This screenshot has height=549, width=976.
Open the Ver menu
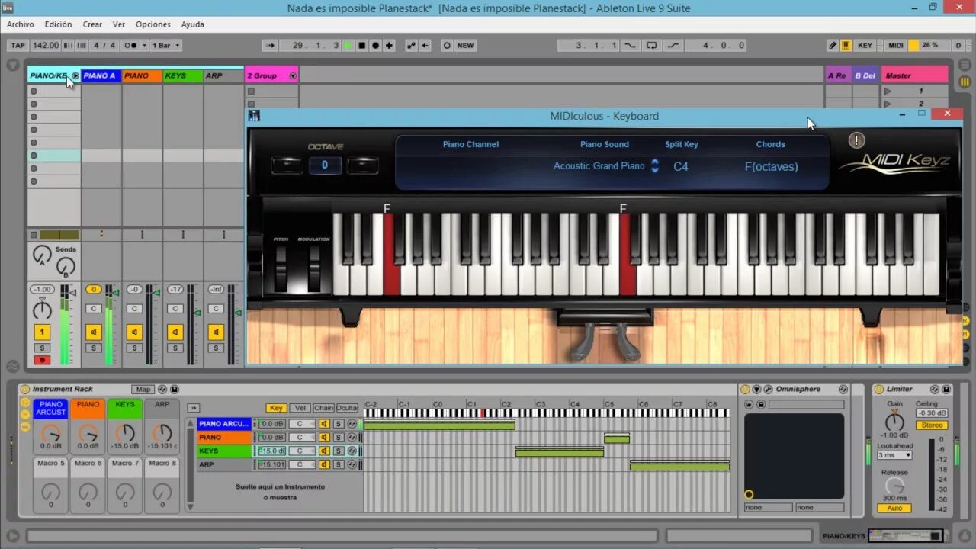pos(119,24)
